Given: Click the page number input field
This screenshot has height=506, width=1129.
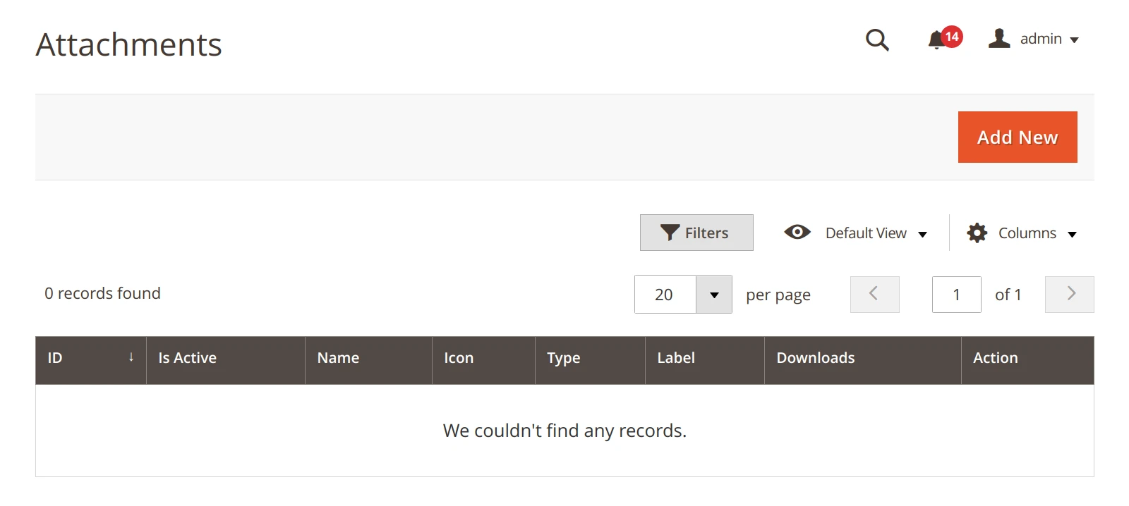Looking at the screenshot, I should click(956, 294).
